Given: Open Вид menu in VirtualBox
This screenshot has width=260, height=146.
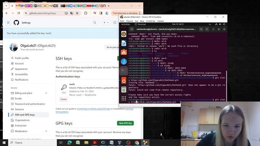Looking at the screenshot, I should [136, 21].
